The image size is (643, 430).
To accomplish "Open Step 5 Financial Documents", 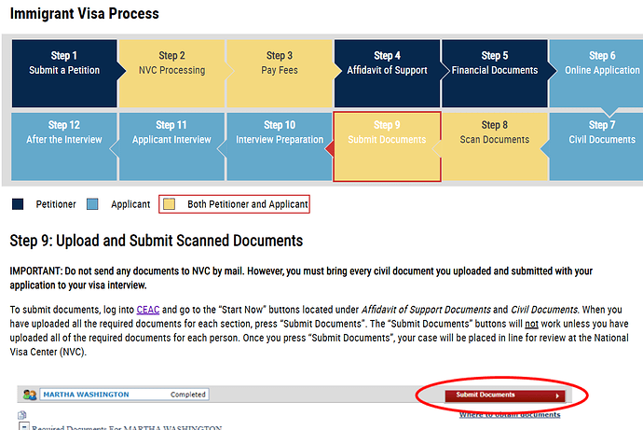I will [495, 74].
